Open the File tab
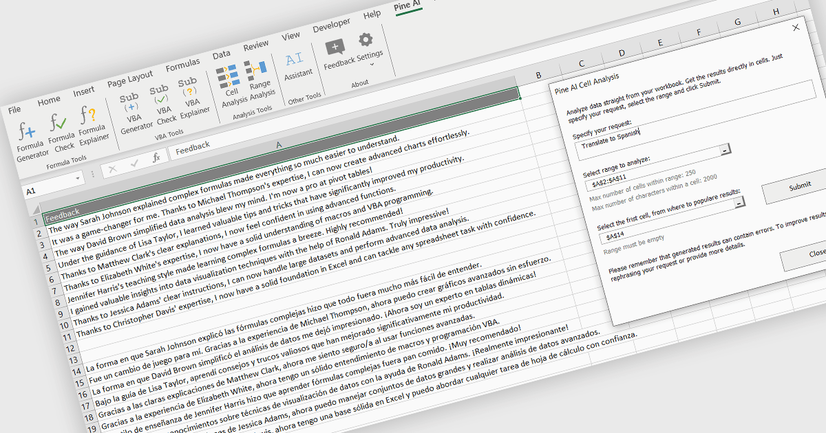The image size is (826, 433). [x=14, y=109]
